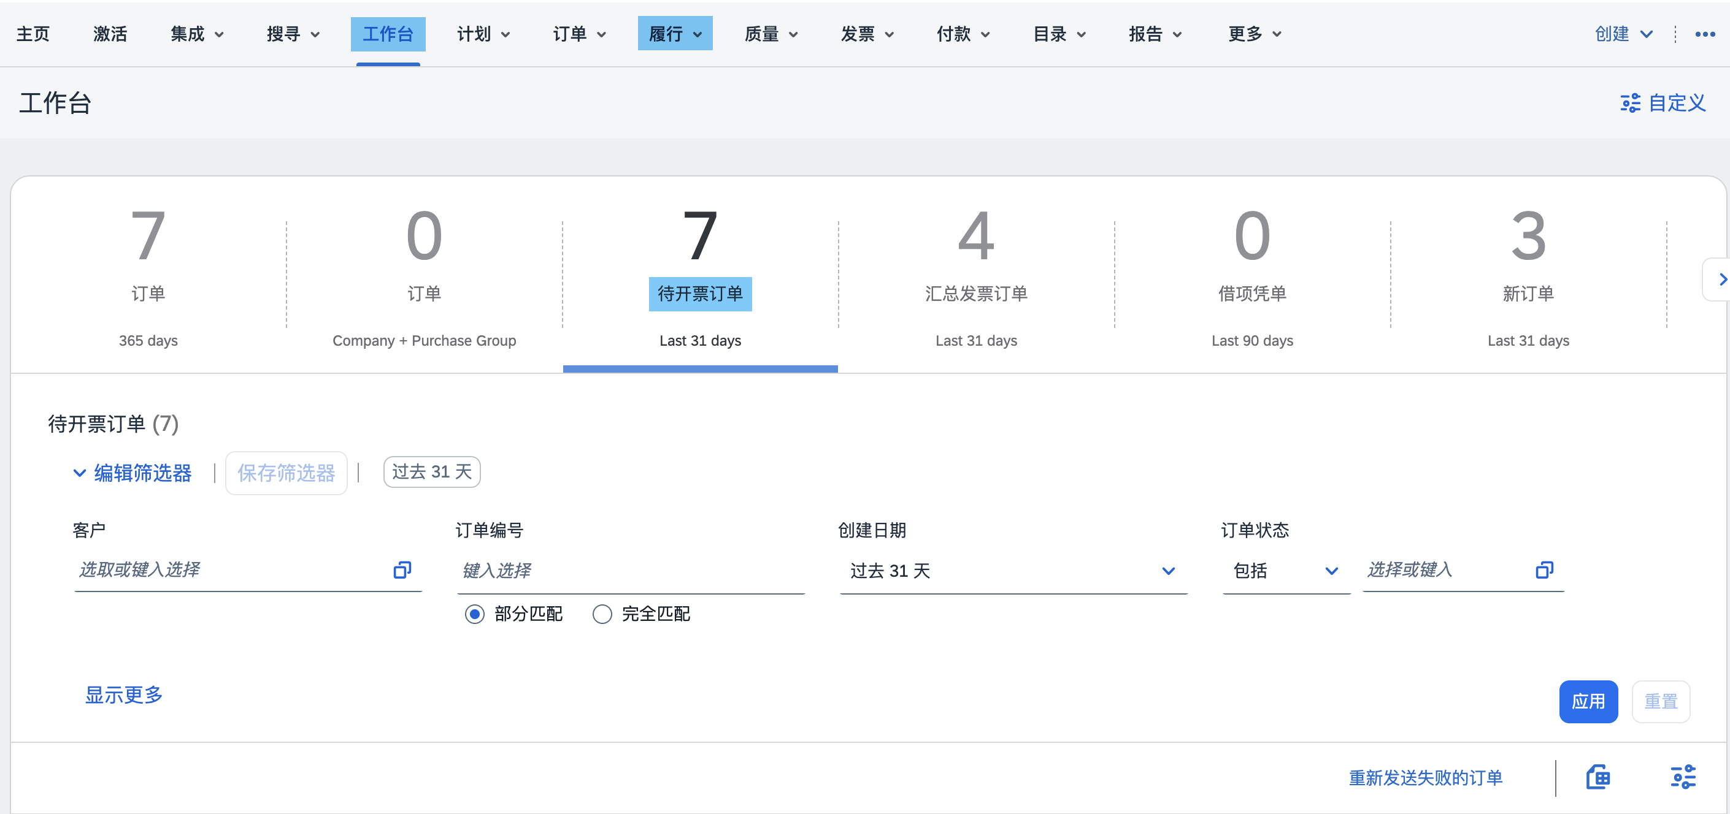1730x814 pixels.
Task: Open the 包括 dropdown under 订单状态
Action: click(1286, 571)
